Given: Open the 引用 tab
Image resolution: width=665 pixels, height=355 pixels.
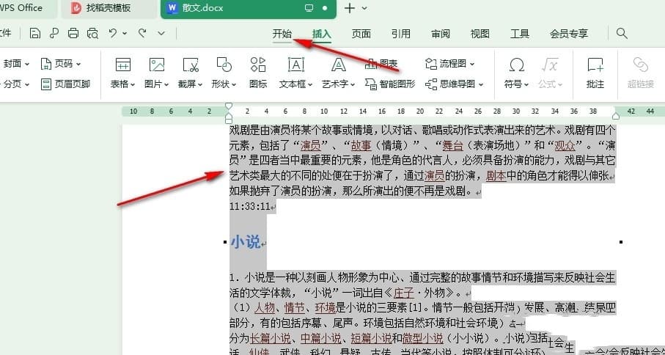Looking at the screenshot, I should click(x=401, y=34).
